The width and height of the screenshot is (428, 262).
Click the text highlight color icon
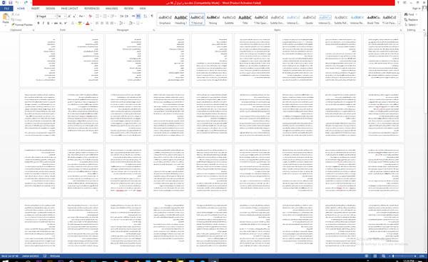(x=80, y=24)
